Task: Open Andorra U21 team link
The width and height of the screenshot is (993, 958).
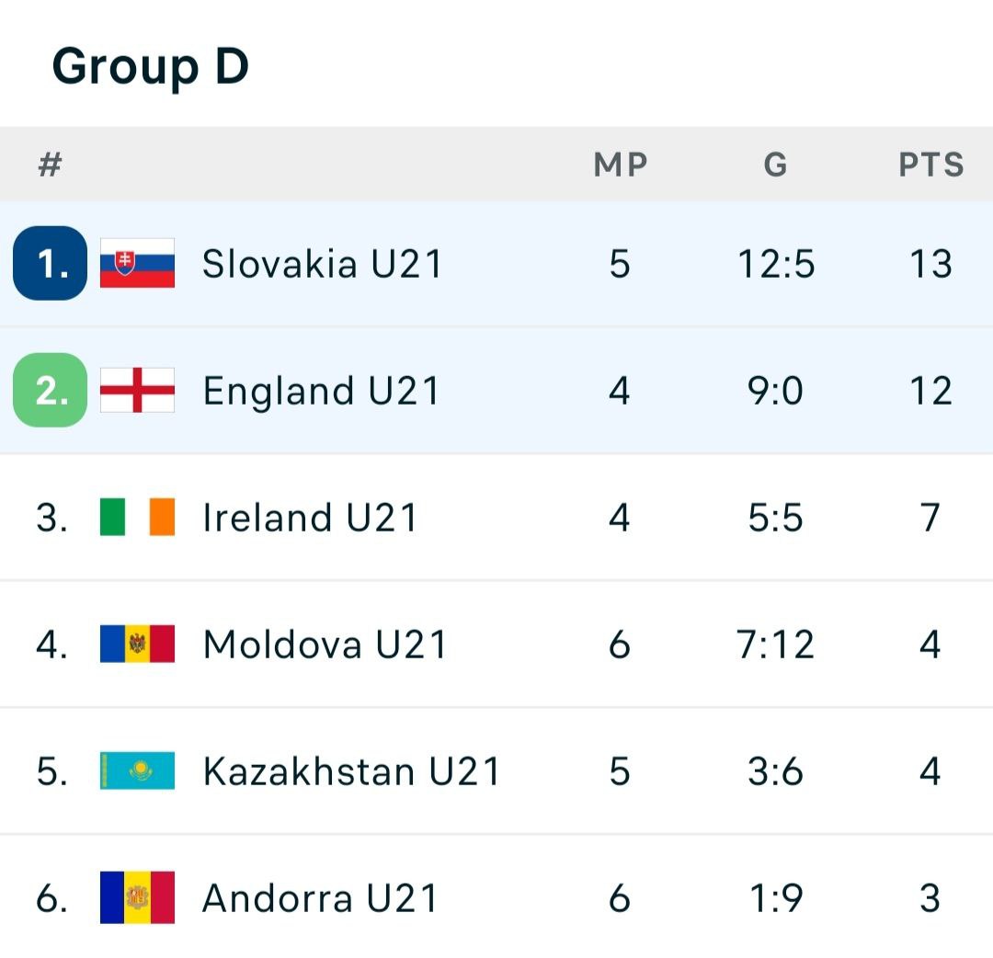Action: tap(320, 898)
